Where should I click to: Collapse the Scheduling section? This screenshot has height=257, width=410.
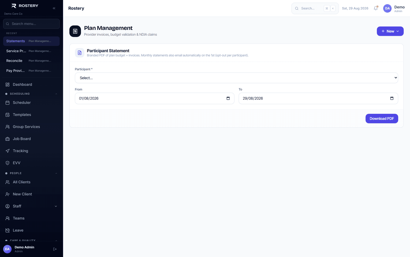(56, 94)
